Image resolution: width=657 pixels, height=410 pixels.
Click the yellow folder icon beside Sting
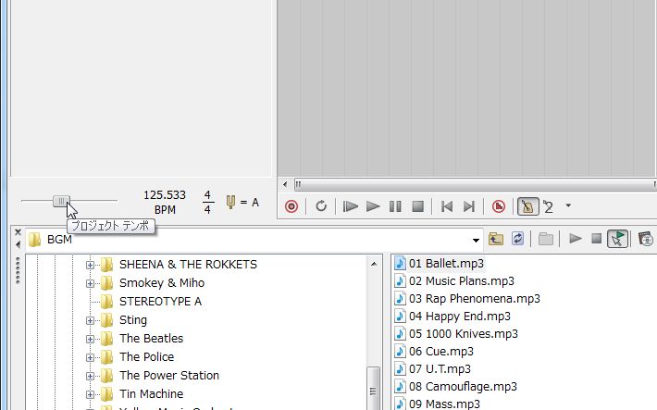[x=107, y=320]
